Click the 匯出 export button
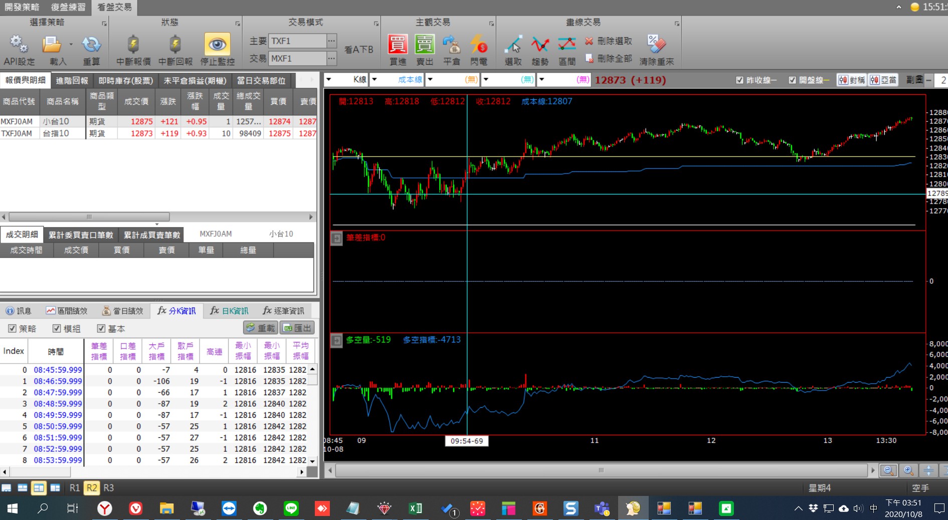This screenshot has height=520, width=948. [297, 328]
